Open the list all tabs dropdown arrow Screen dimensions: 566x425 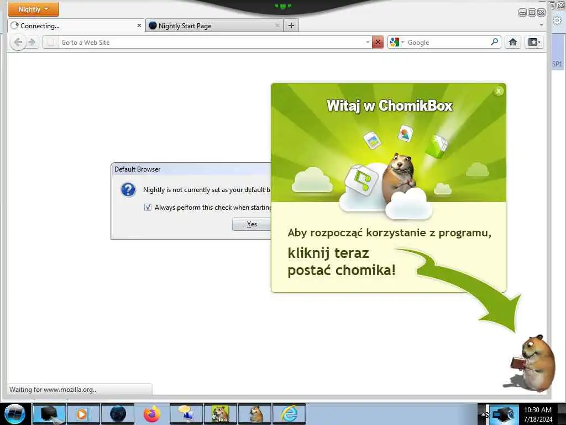point(541,25)
